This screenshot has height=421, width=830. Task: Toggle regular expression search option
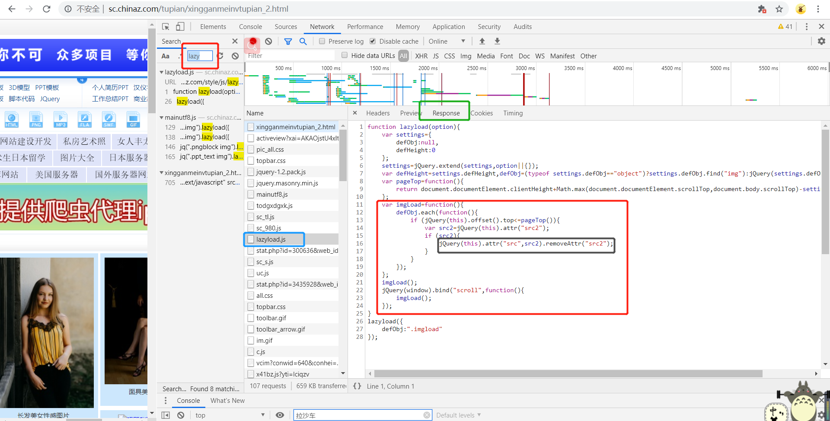pos(180,56)
